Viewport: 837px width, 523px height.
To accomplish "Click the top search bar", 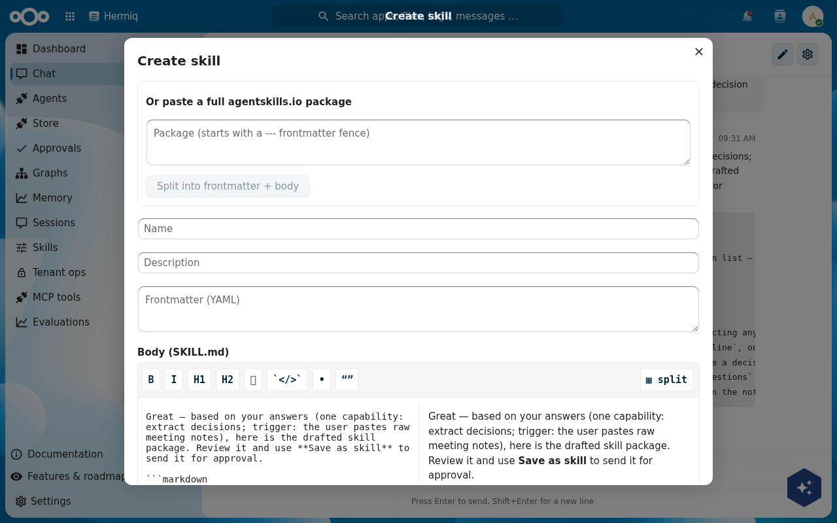I will point(417,16).
